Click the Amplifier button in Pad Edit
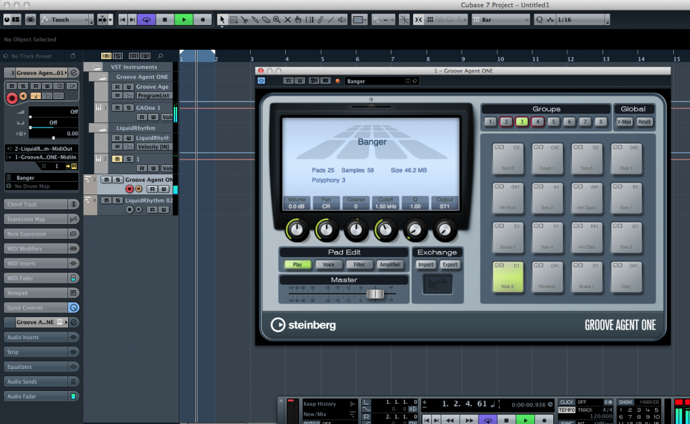This screenshot has height=424, width=690. pyautogui.click(x=390, y=264)
